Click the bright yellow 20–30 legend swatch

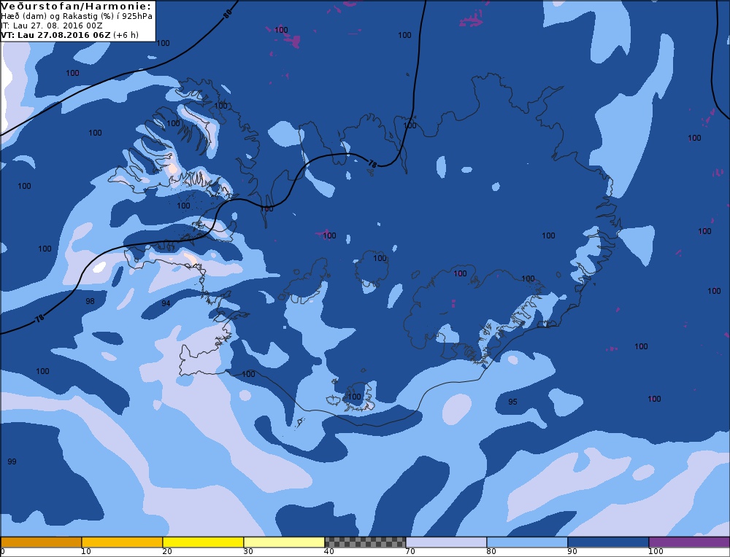pos(203,542)
